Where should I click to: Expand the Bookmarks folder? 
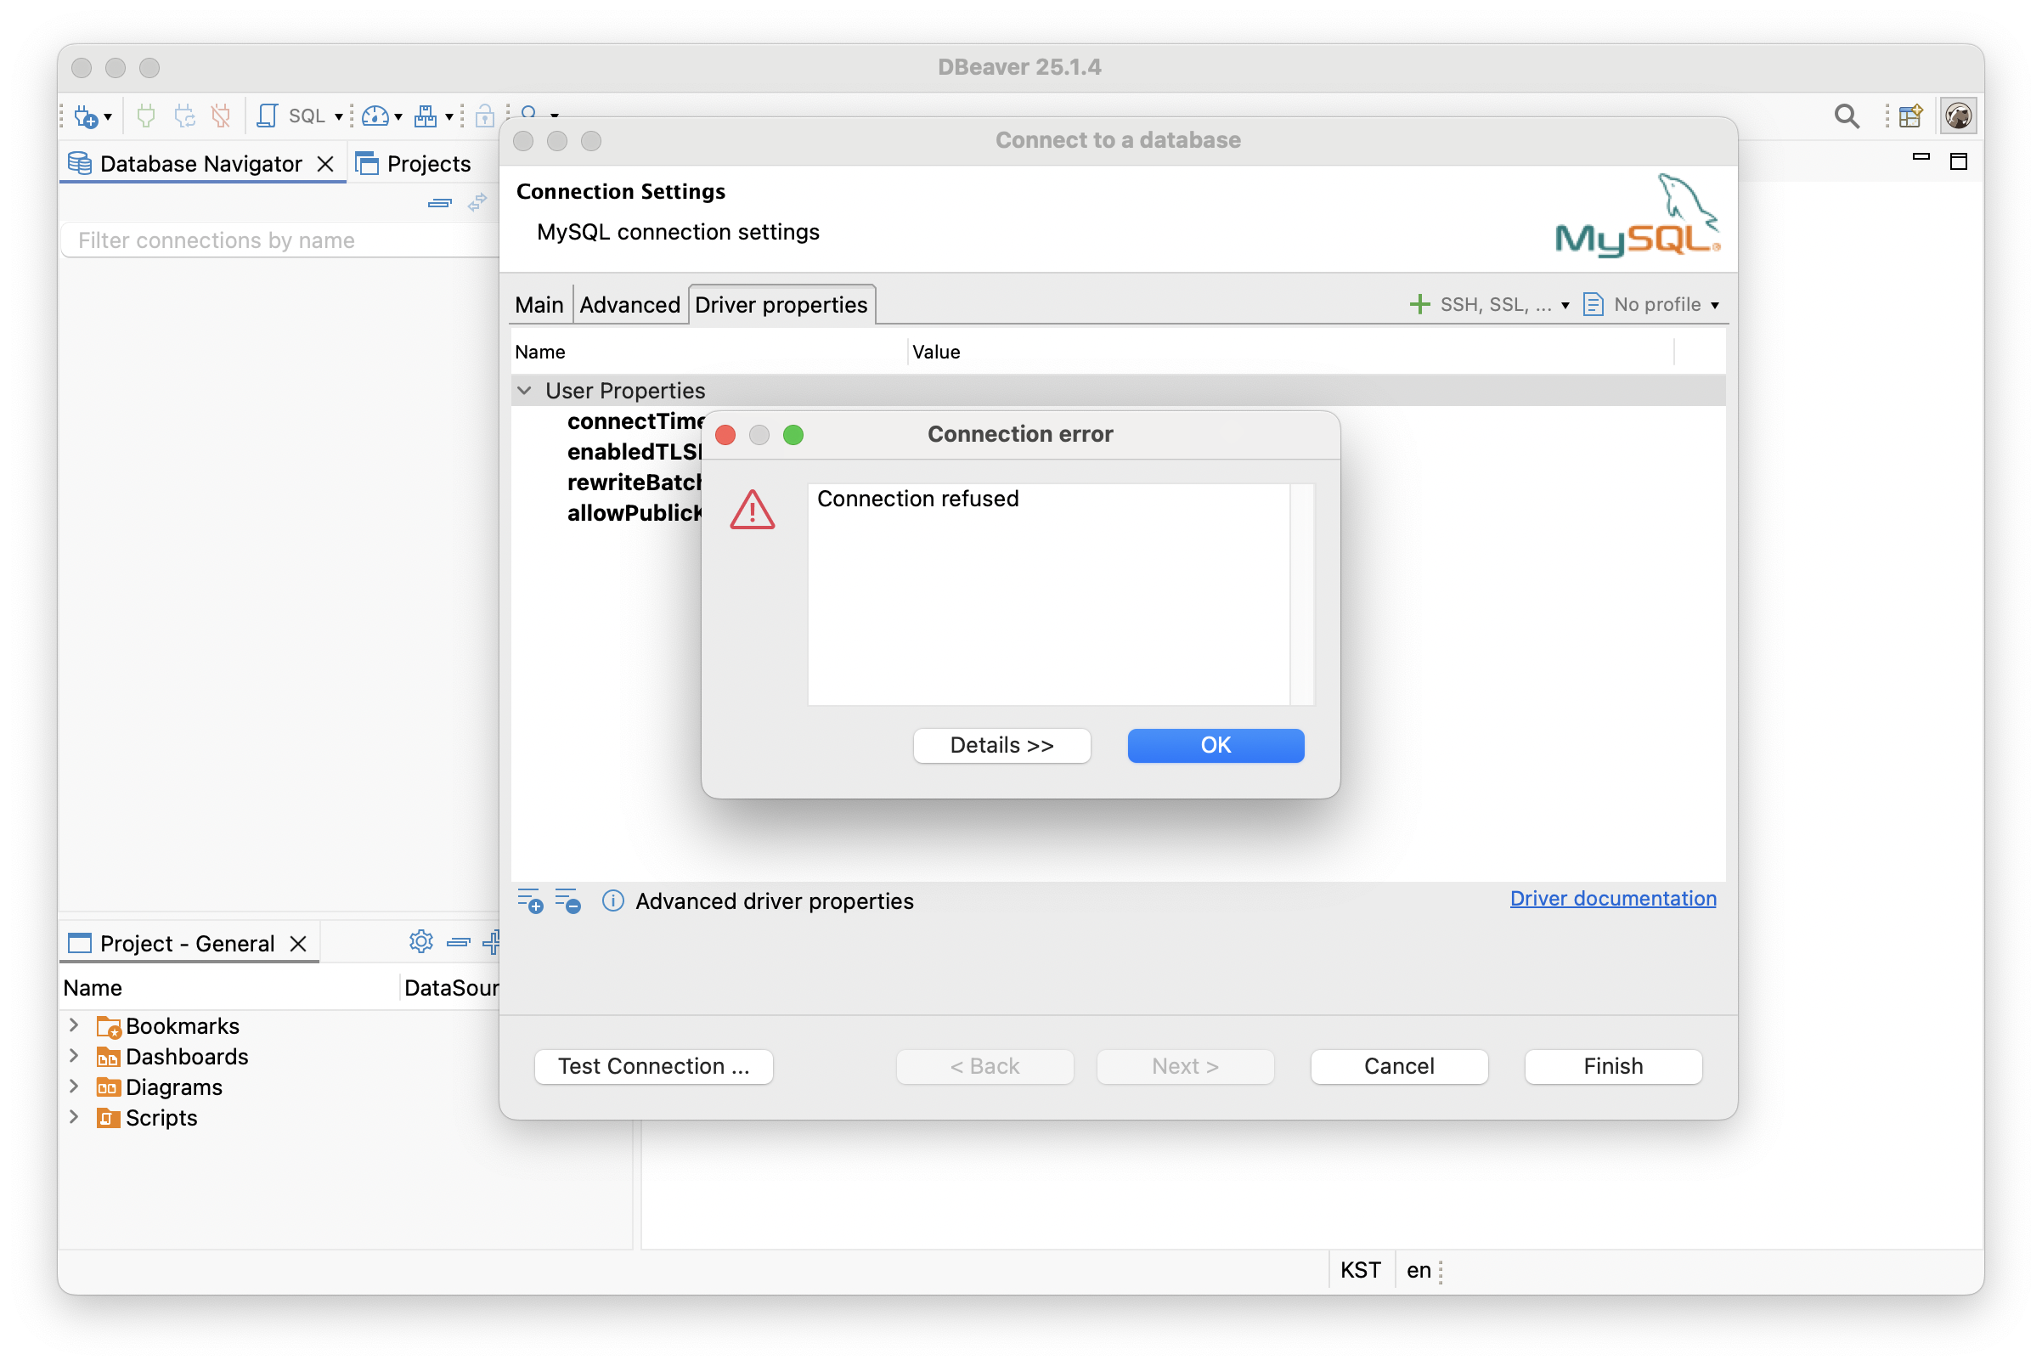75,1025
